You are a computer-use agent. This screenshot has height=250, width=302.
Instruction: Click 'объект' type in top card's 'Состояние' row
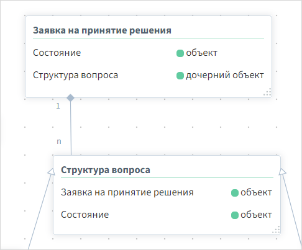pyautogui.click(x=201, y=53)
